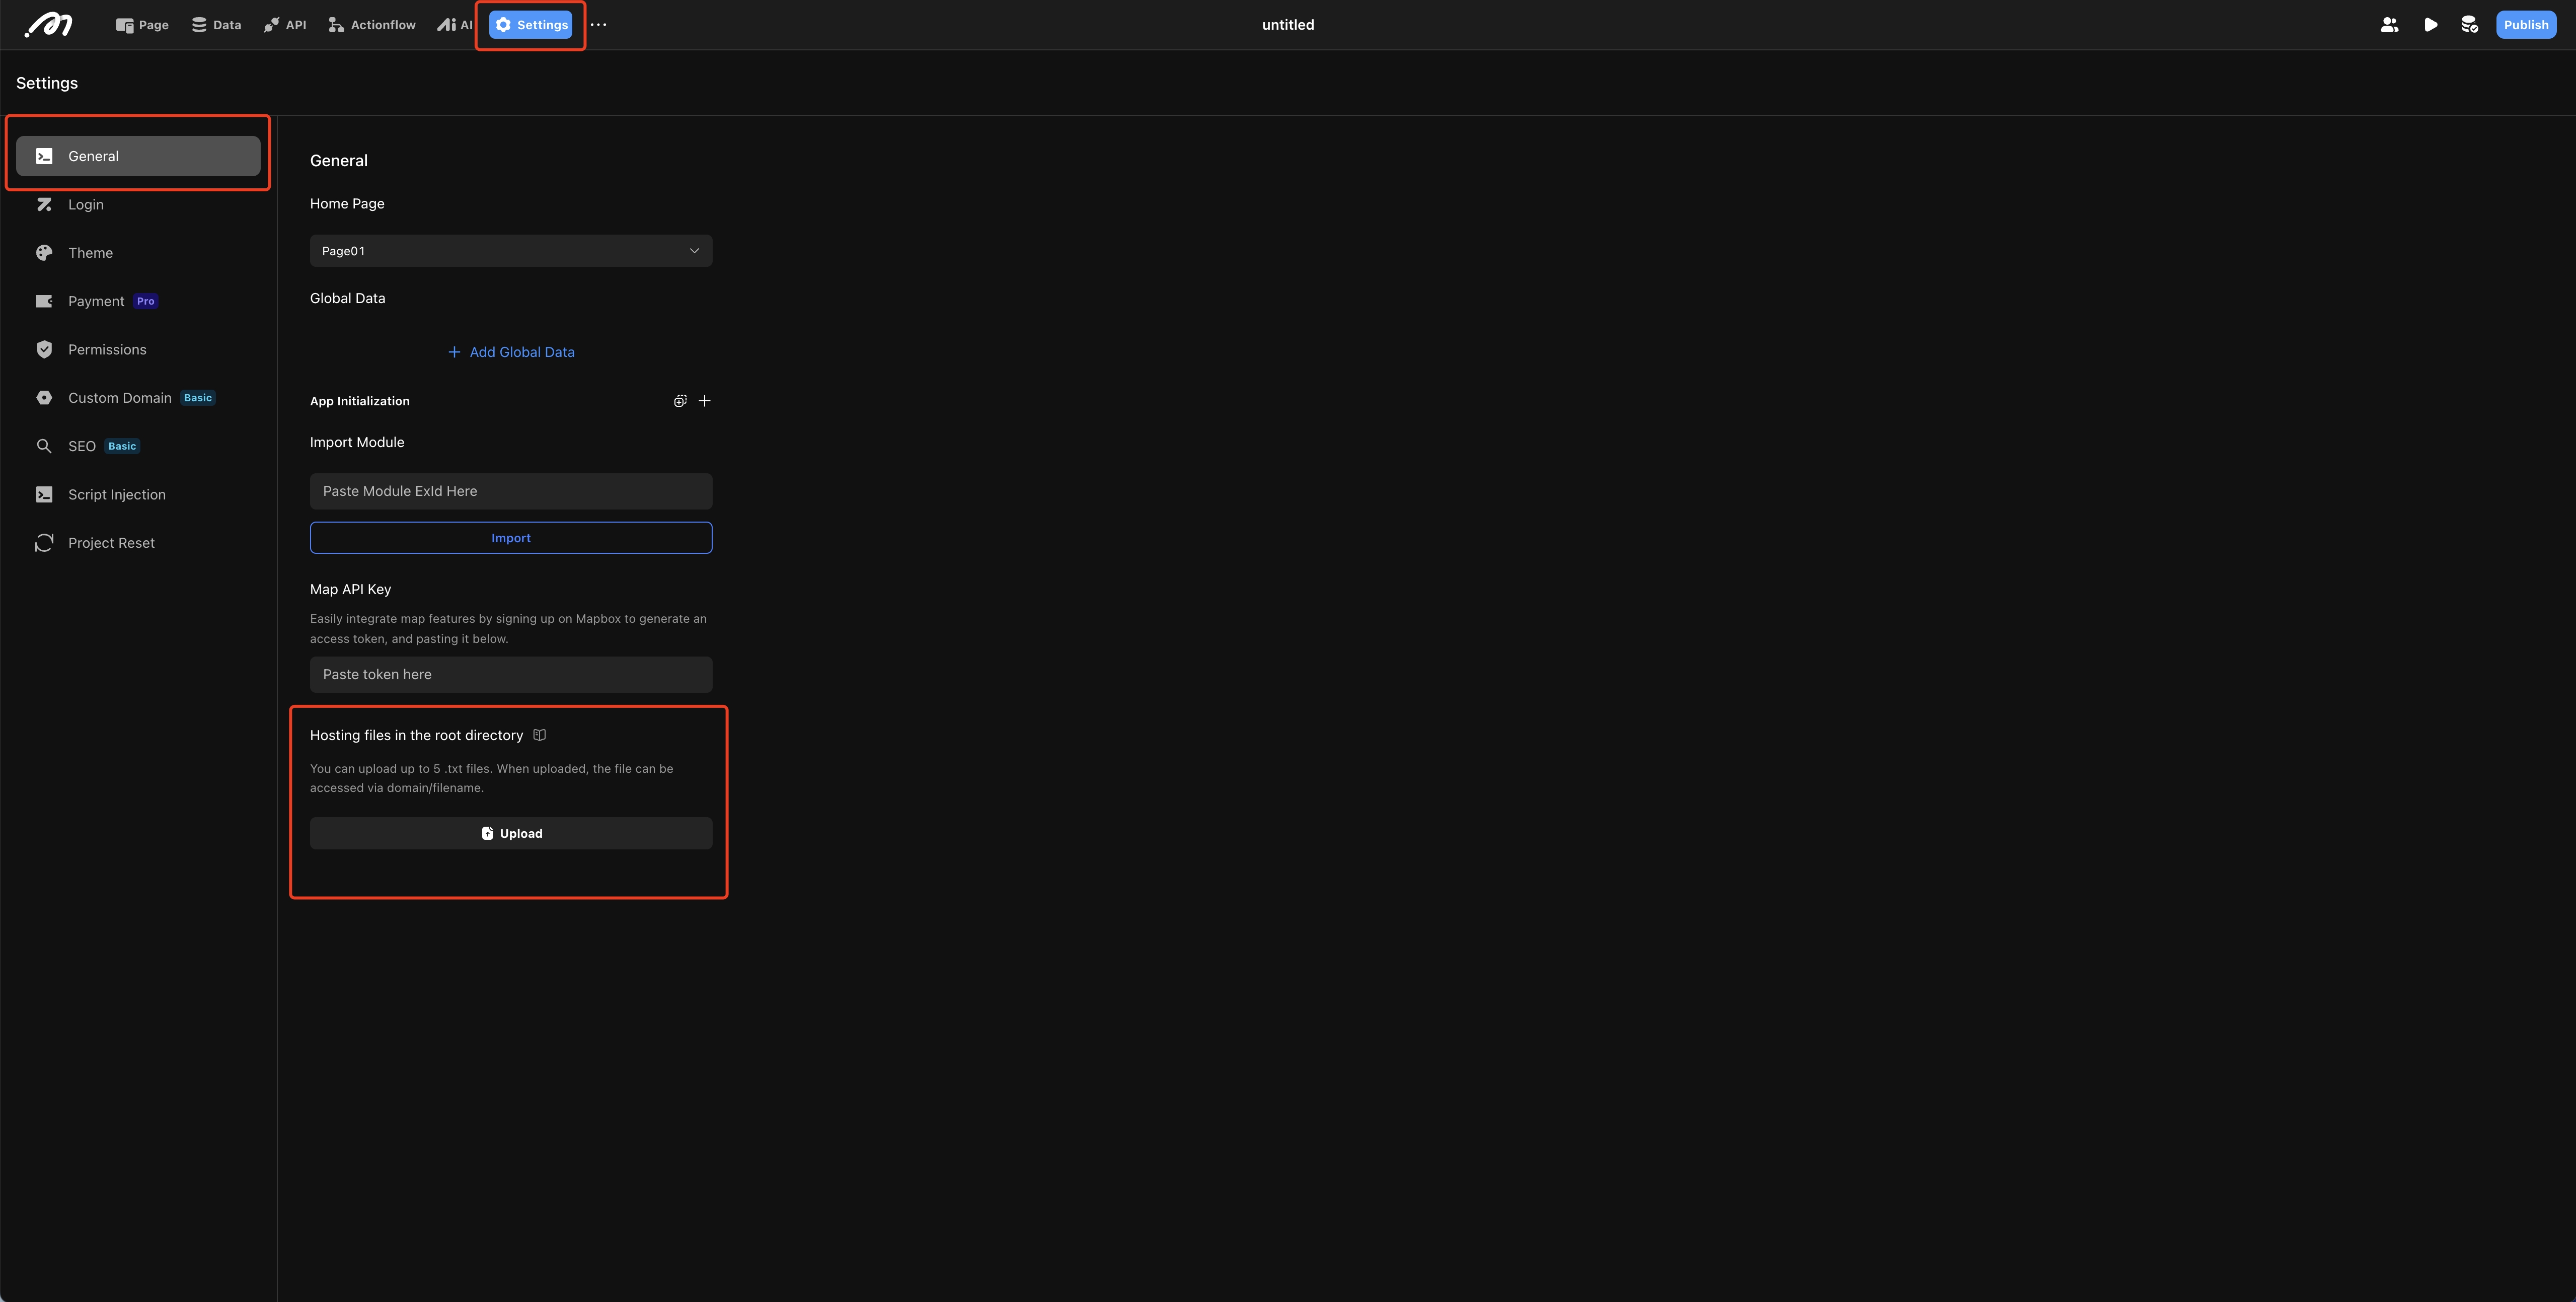Click the Map API Key label
The height and width of the screenshot is (1302, 2576).
(x=350, y=589)
